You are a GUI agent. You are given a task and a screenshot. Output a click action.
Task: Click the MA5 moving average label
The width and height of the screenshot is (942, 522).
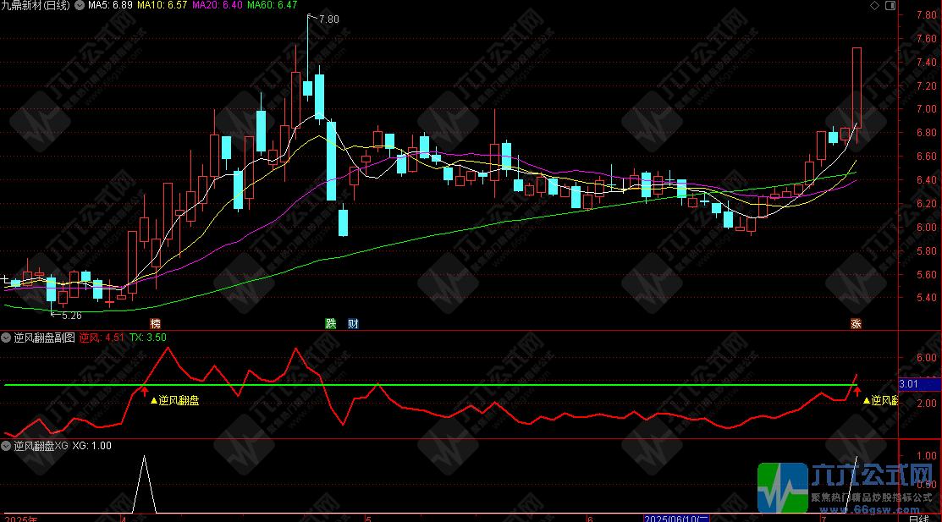111,6
